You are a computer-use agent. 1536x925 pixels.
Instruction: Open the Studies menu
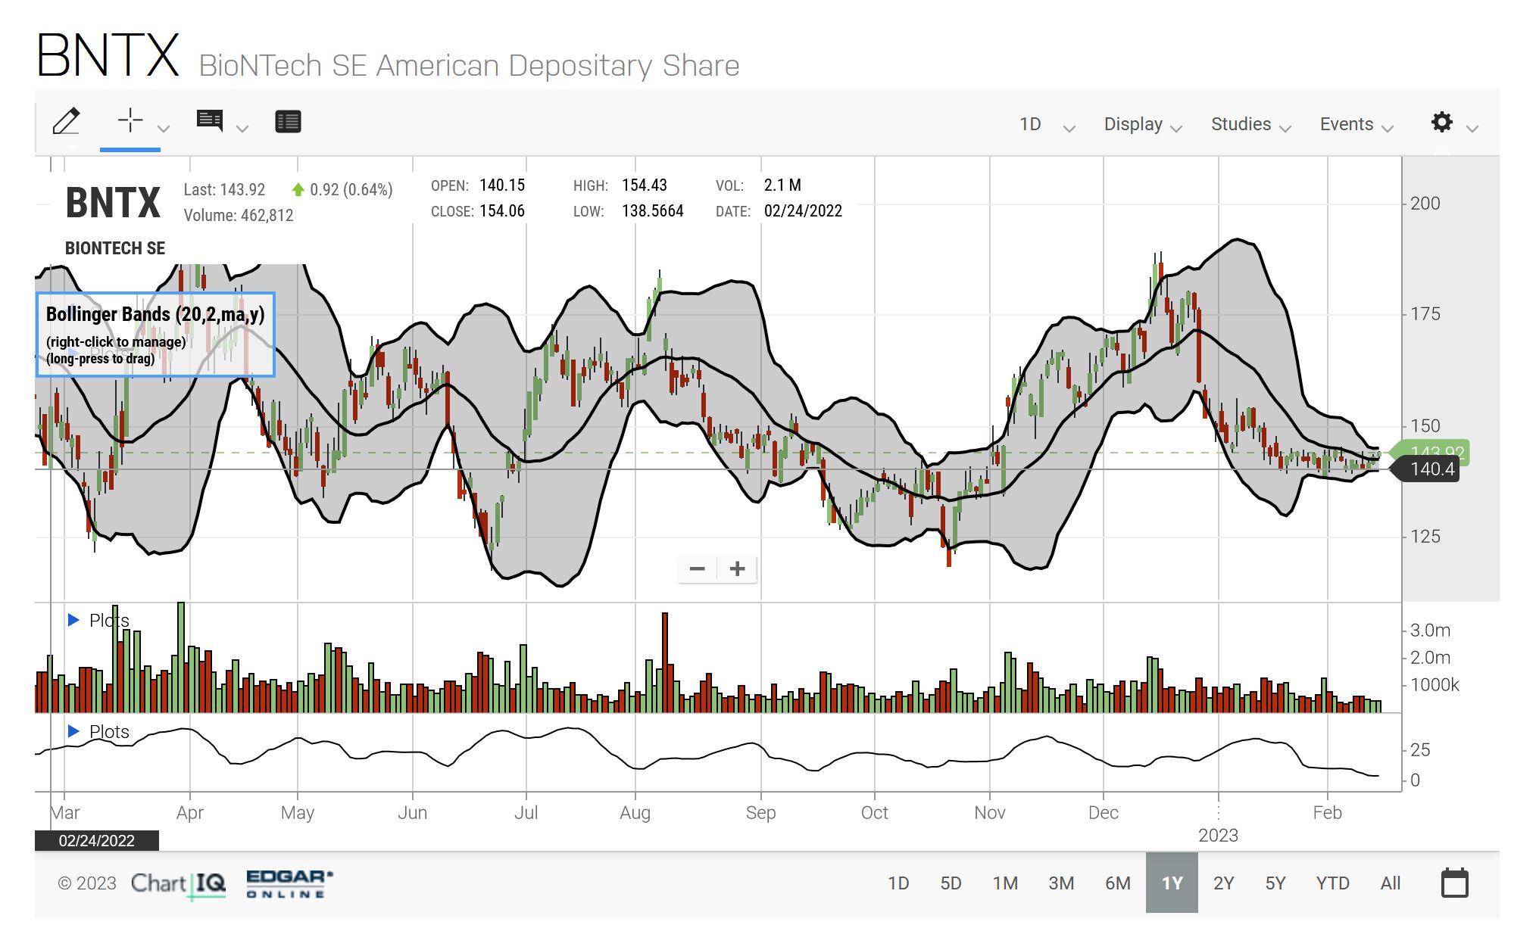pos(1250,125)
